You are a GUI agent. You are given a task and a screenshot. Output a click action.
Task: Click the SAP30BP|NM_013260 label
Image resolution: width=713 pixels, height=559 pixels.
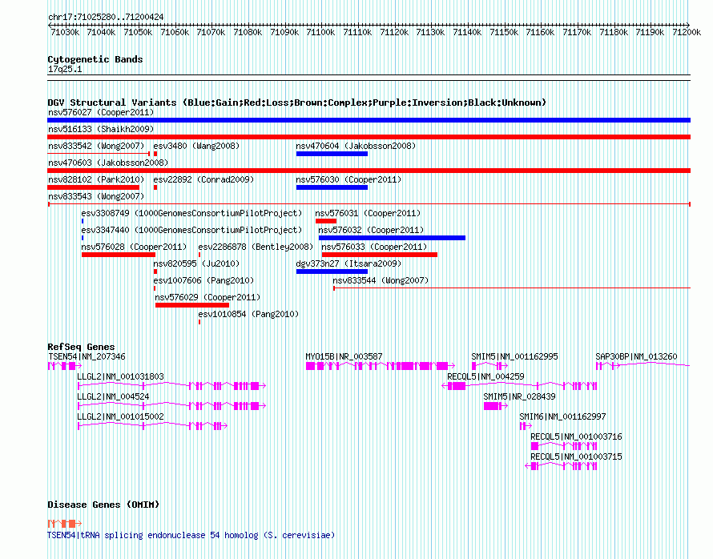[x=637, y=357]
